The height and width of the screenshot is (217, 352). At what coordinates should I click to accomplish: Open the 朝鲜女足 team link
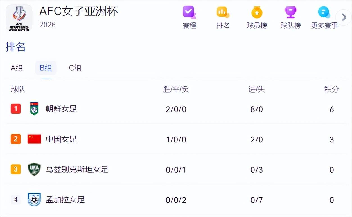(x=61, y=109)
